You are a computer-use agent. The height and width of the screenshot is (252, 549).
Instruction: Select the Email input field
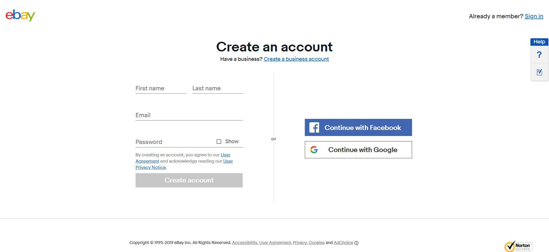click(189, 115)
